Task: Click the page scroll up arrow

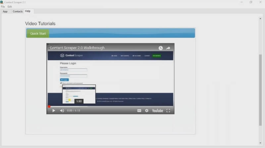Action: (260, 18)
